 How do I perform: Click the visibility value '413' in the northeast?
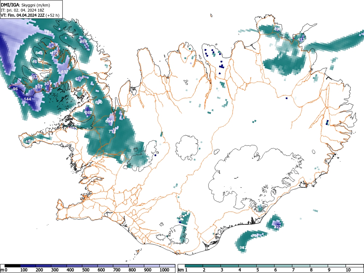[301, 39]
